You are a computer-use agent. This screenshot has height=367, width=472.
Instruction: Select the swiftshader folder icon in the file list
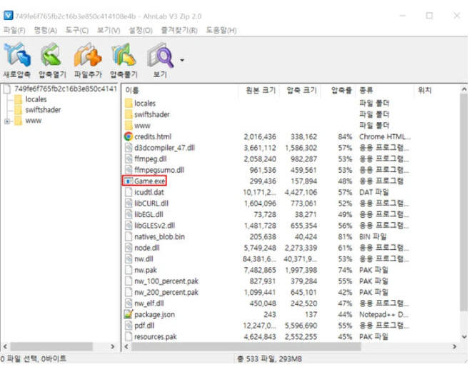tap(129, 114)
